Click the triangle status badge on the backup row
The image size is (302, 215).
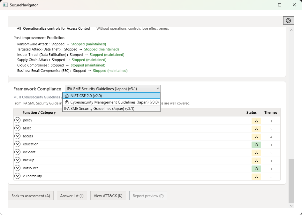click(256, 160)
